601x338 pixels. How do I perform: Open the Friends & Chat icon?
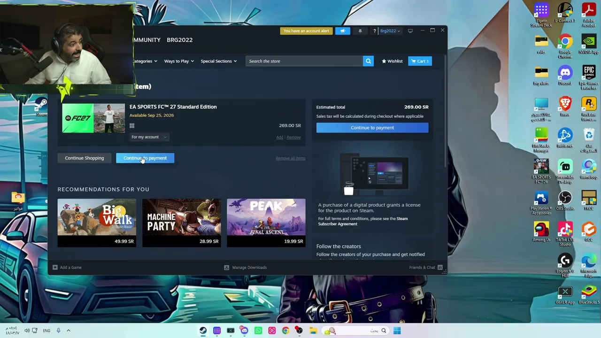(x=440, y=268)
